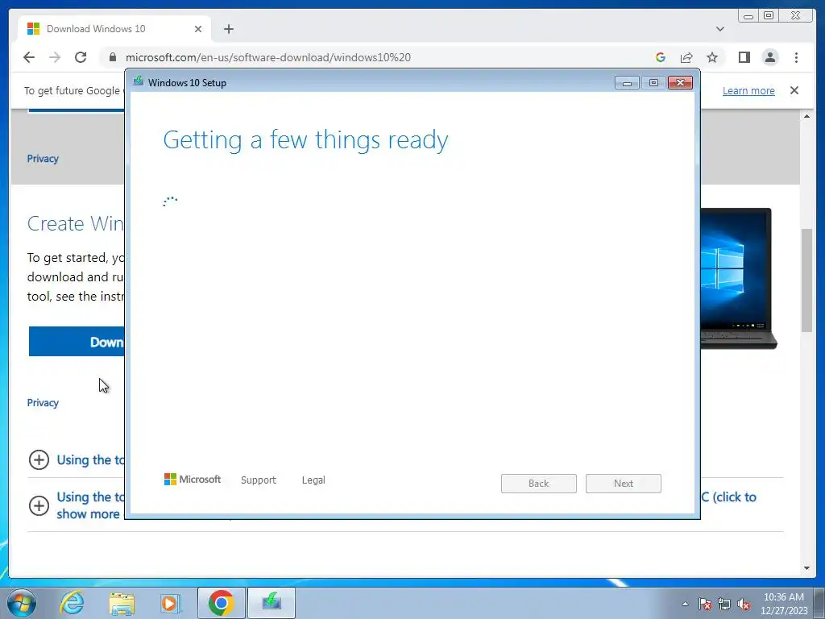Open Action Center flag icon

[x=705, y=604]
